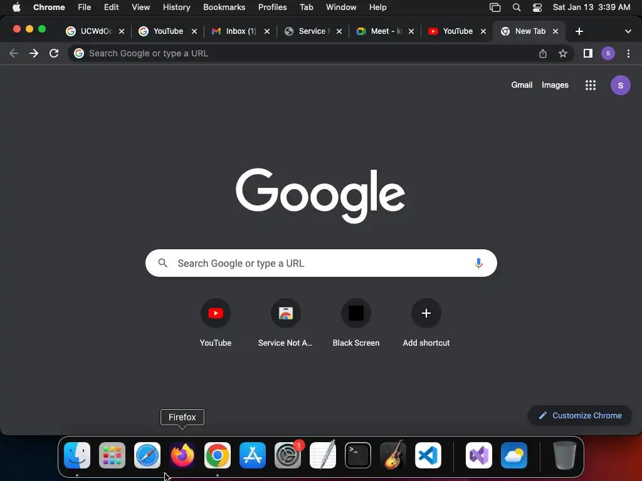Click Customize Chrome button
642x481 pixels.
(x=579, y=416)
